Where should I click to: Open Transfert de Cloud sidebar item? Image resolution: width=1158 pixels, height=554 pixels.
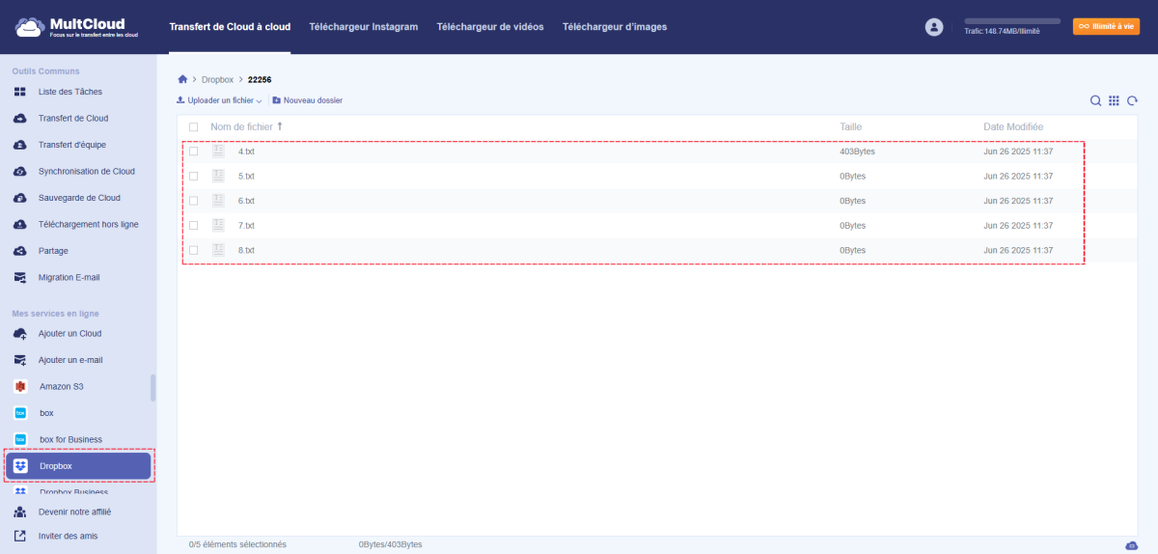point(73,118)
